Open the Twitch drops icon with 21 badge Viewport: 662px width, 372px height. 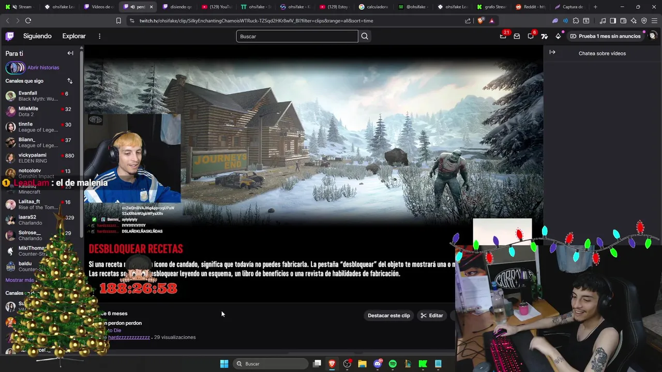[503, 36]
